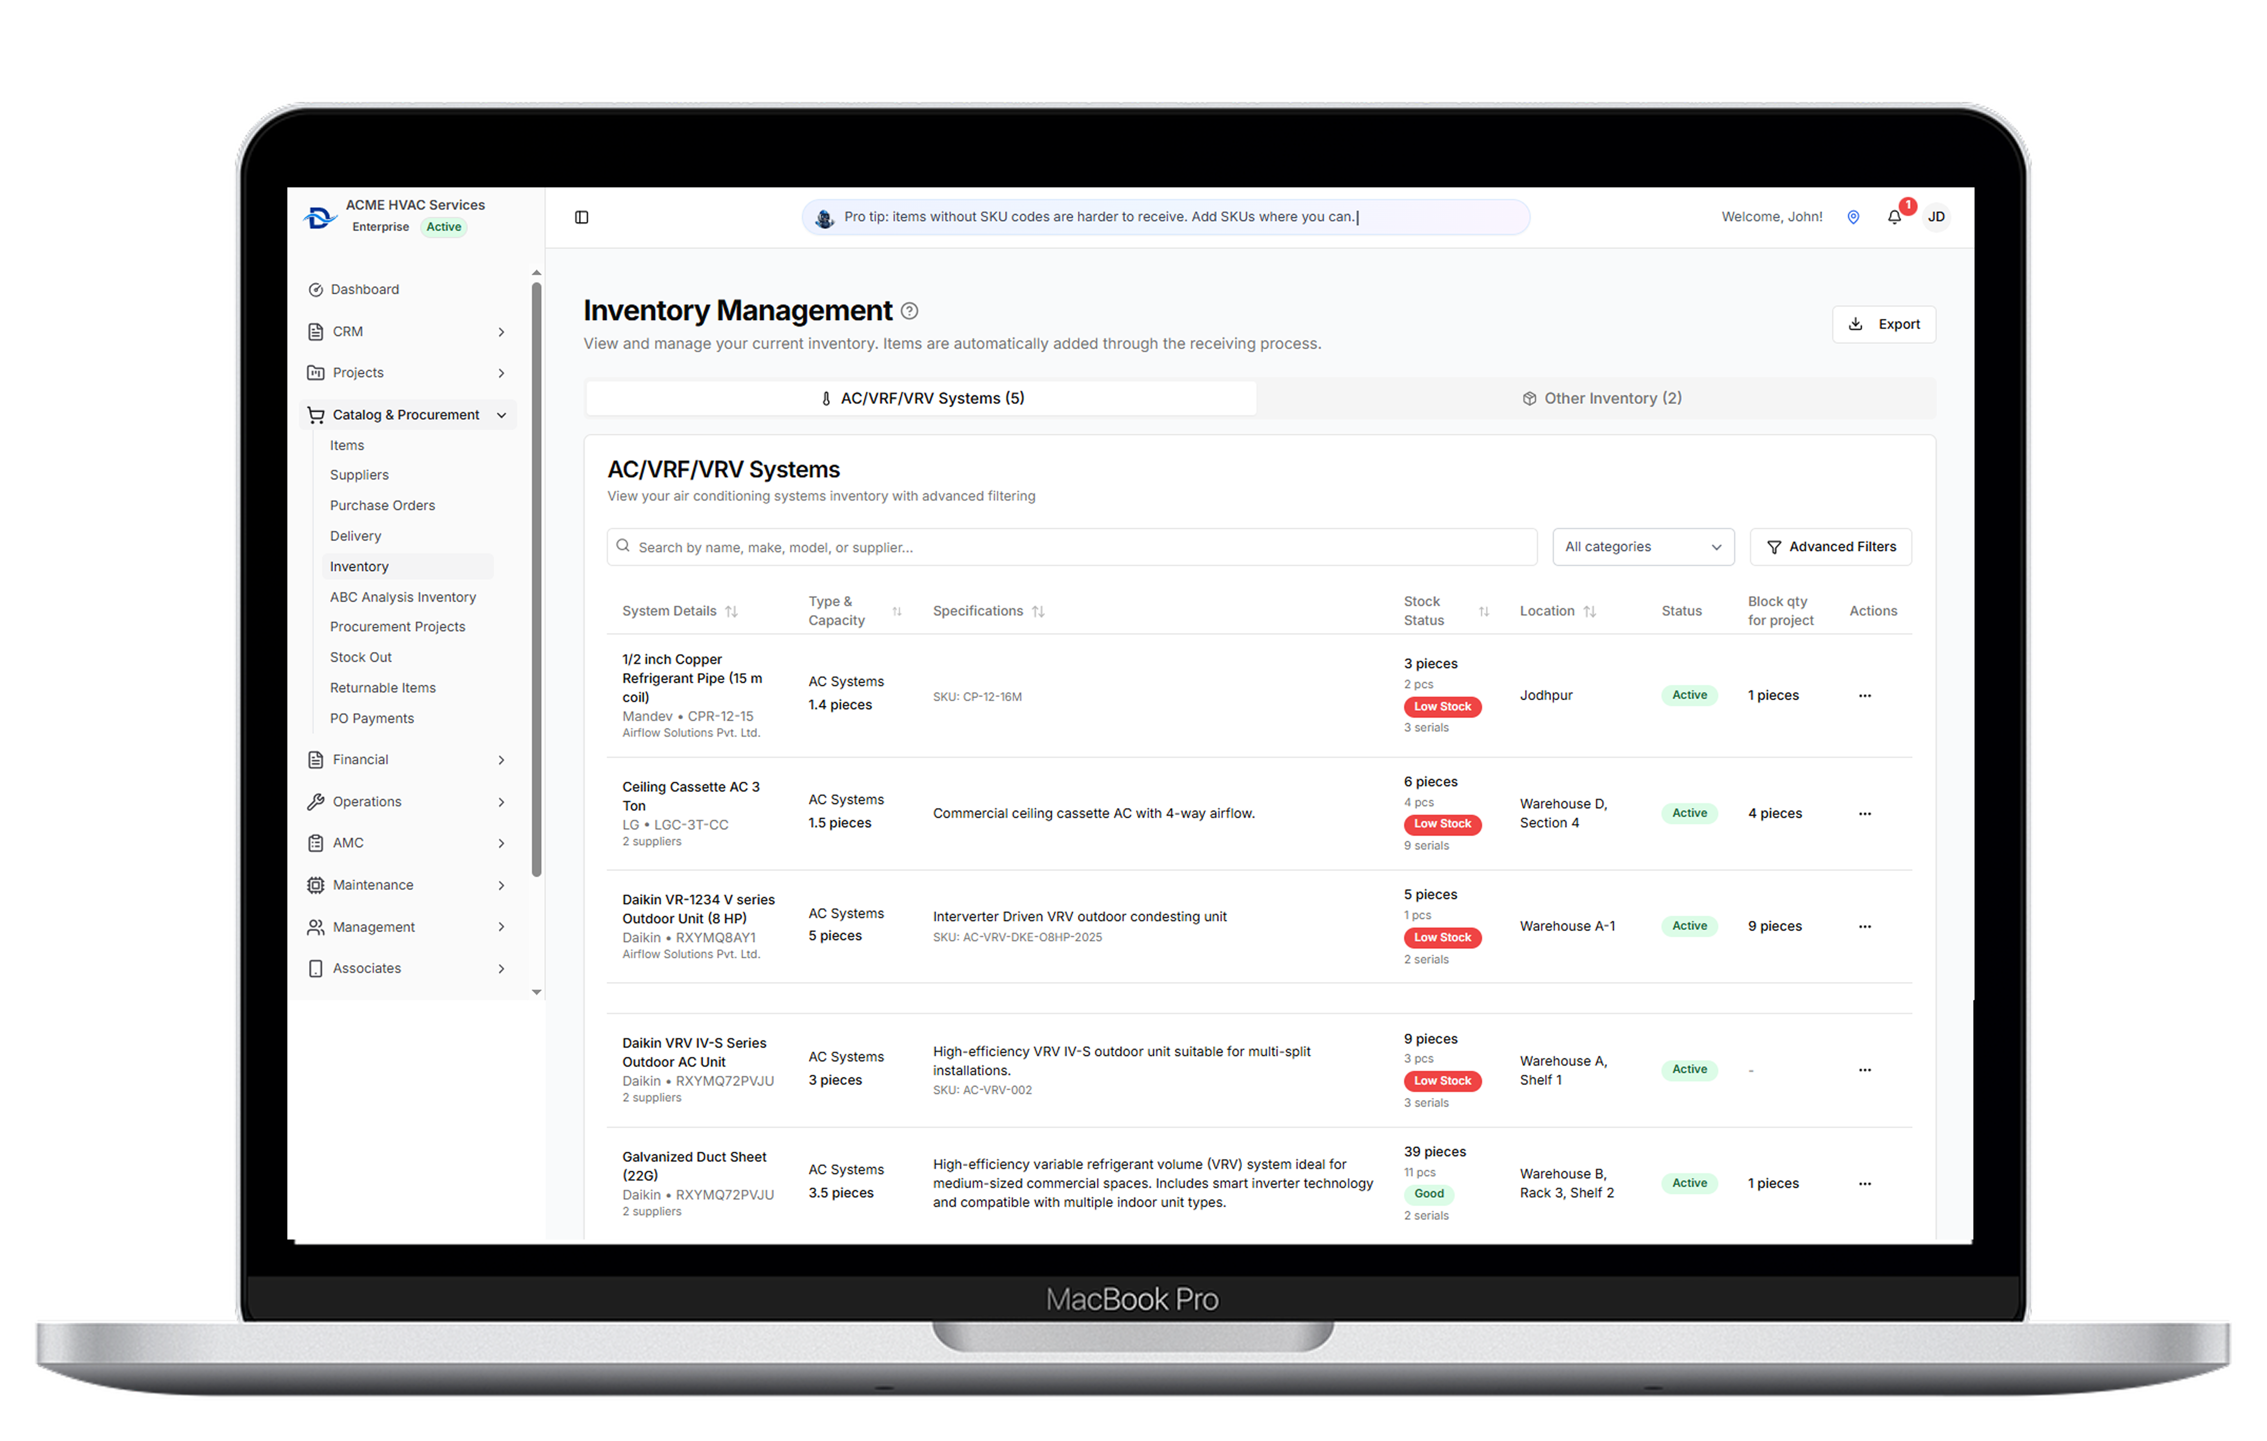Open Suppliers in the sidebar

pyautogui.click(x=359, y=475)
